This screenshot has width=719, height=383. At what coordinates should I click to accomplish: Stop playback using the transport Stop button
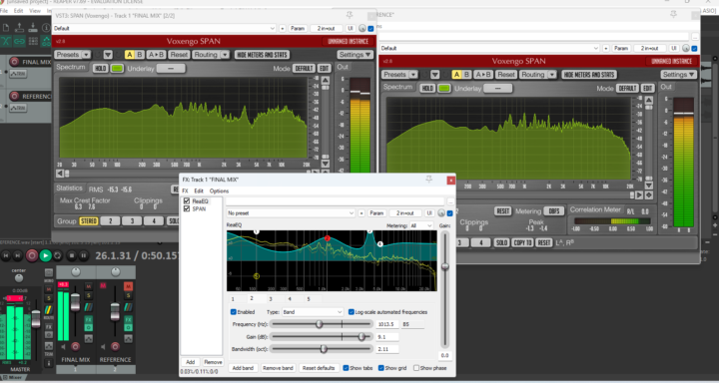[x=72, y=255]
